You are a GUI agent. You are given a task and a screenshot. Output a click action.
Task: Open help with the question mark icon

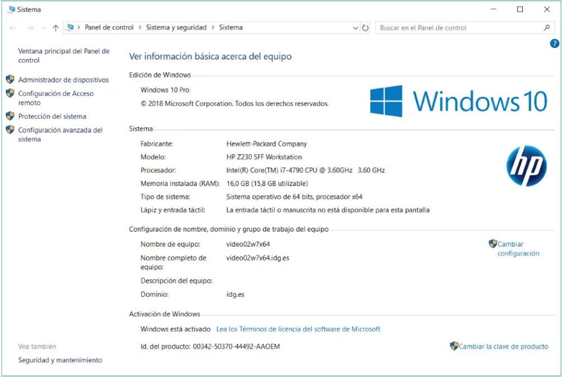[554, 43]
